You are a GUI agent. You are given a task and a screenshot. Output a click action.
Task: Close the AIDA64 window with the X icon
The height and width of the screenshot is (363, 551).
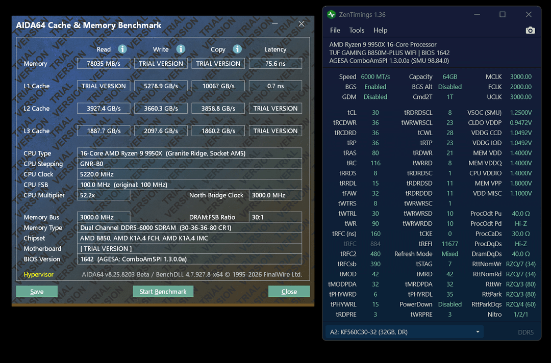[302, 24]
